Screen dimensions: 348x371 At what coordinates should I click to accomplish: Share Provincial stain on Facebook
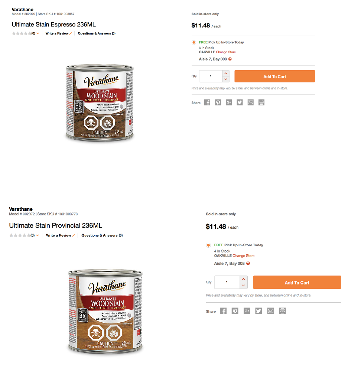223,311
